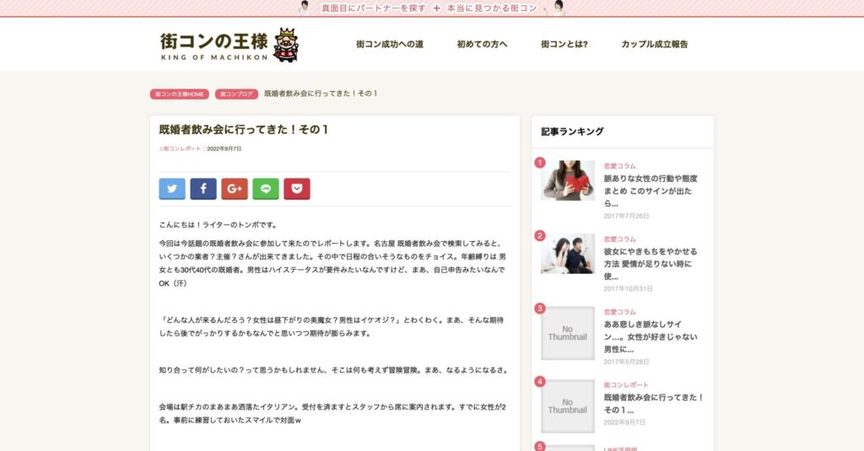Open カップル成立報告 menu item
864x451 pixels.
coord(655,44)
